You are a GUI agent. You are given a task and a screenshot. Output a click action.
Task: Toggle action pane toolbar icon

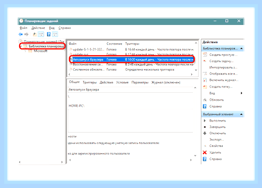pos(55,34)
